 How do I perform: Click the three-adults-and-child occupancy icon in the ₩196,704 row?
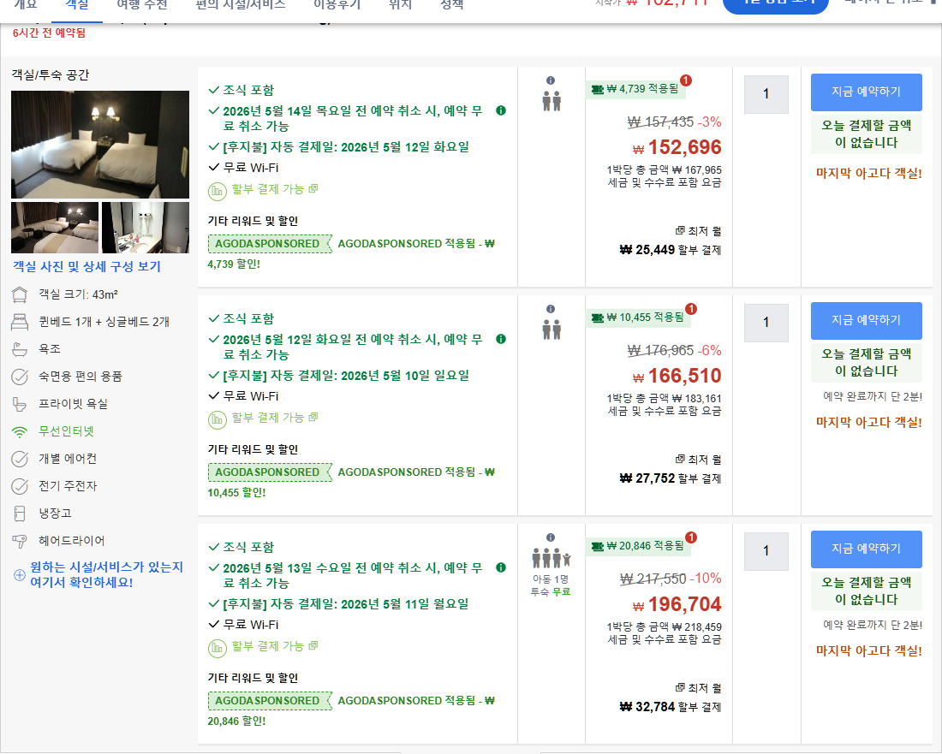click(x=551, y=558)
